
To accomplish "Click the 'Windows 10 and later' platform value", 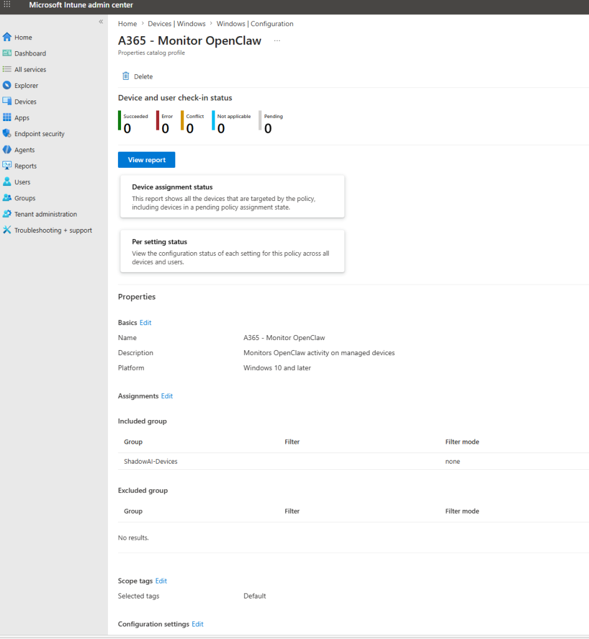I will pyautogui.click(x=277, y=368).
